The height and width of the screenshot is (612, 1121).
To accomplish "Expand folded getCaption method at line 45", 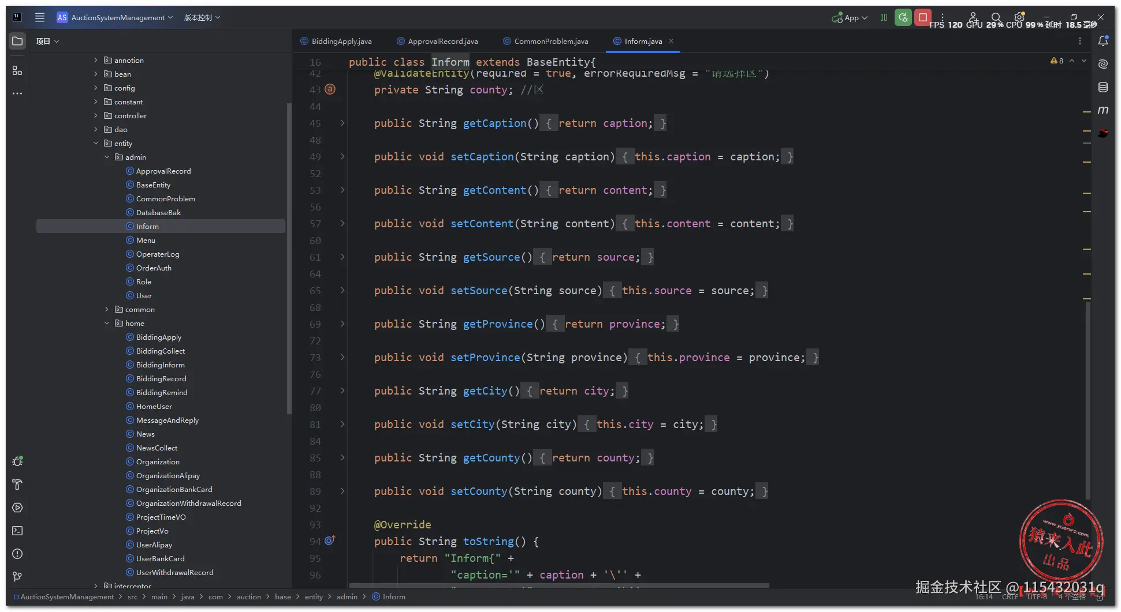I will coord(342,123).
